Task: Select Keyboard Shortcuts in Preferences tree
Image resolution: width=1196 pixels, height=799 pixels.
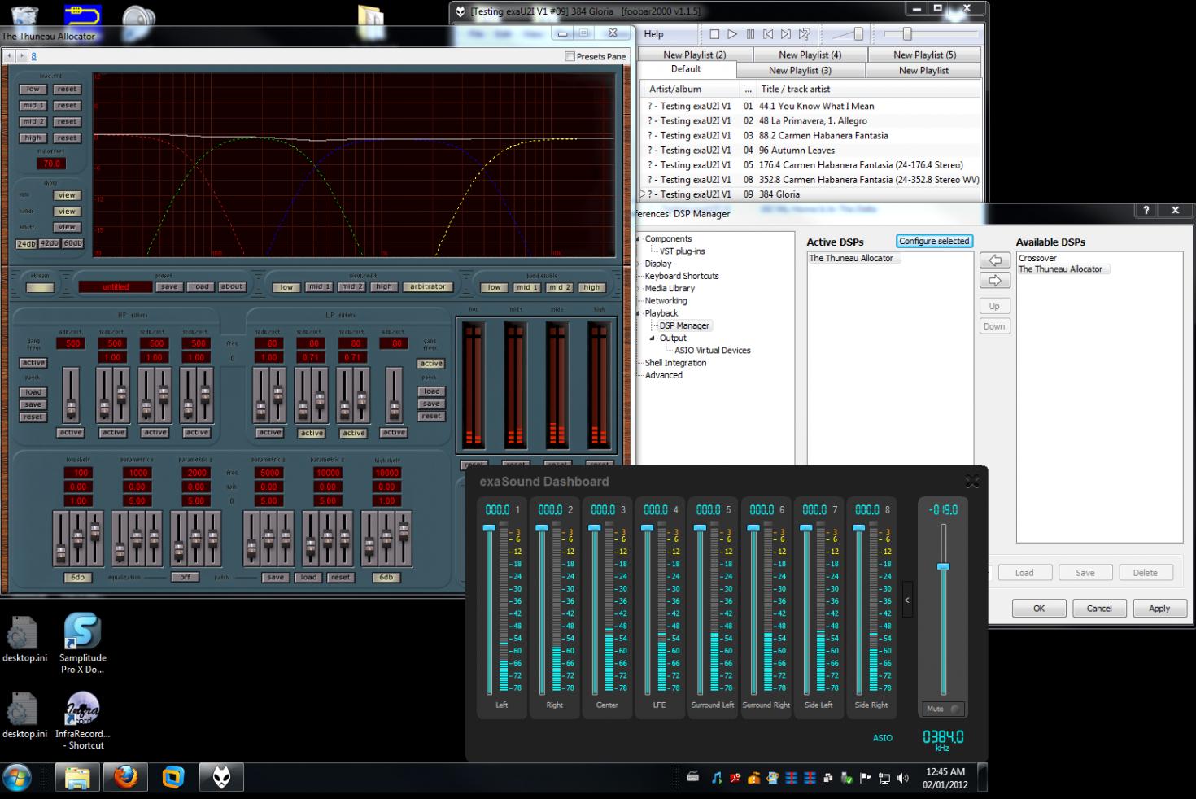Action: tap(682, 276)
